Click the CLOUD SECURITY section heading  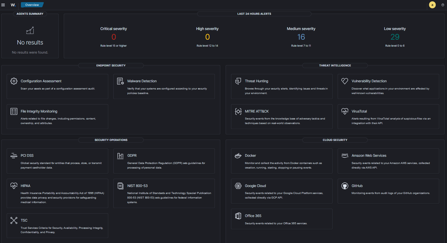tap(335, 140)
